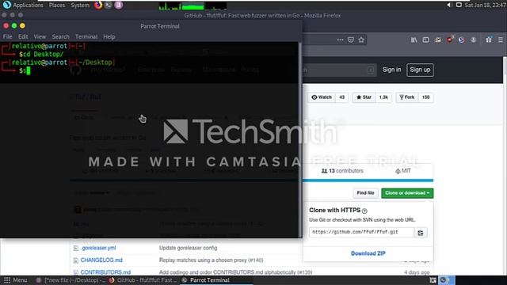Bookmark this page with the star icon
Screen dimensions: 507x285
[361, 40]
